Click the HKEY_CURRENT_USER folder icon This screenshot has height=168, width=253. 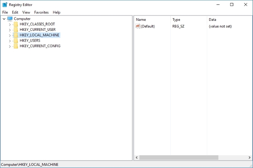(16, 30)
